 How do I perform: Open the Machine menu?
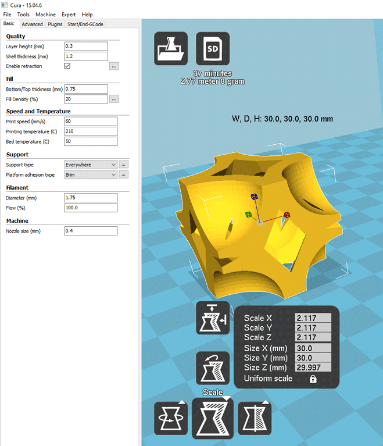click(45, 15)
